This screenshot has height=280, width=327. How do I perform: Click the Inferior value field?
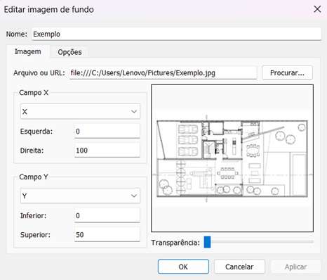(107, 215)
